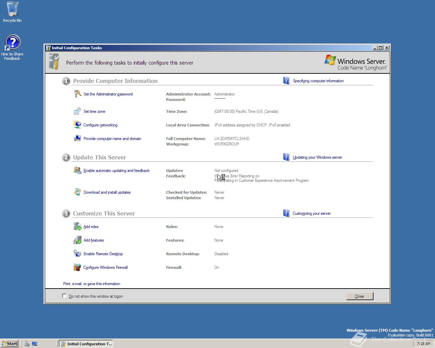Open Customizing your server help link

pos(312,213)
